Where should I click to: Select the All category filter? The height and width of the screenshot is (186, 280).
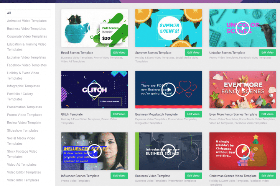[28, 13]
